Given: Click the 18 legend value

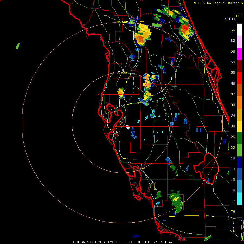Looking at the screenshot, I should (x=233, y=158).
